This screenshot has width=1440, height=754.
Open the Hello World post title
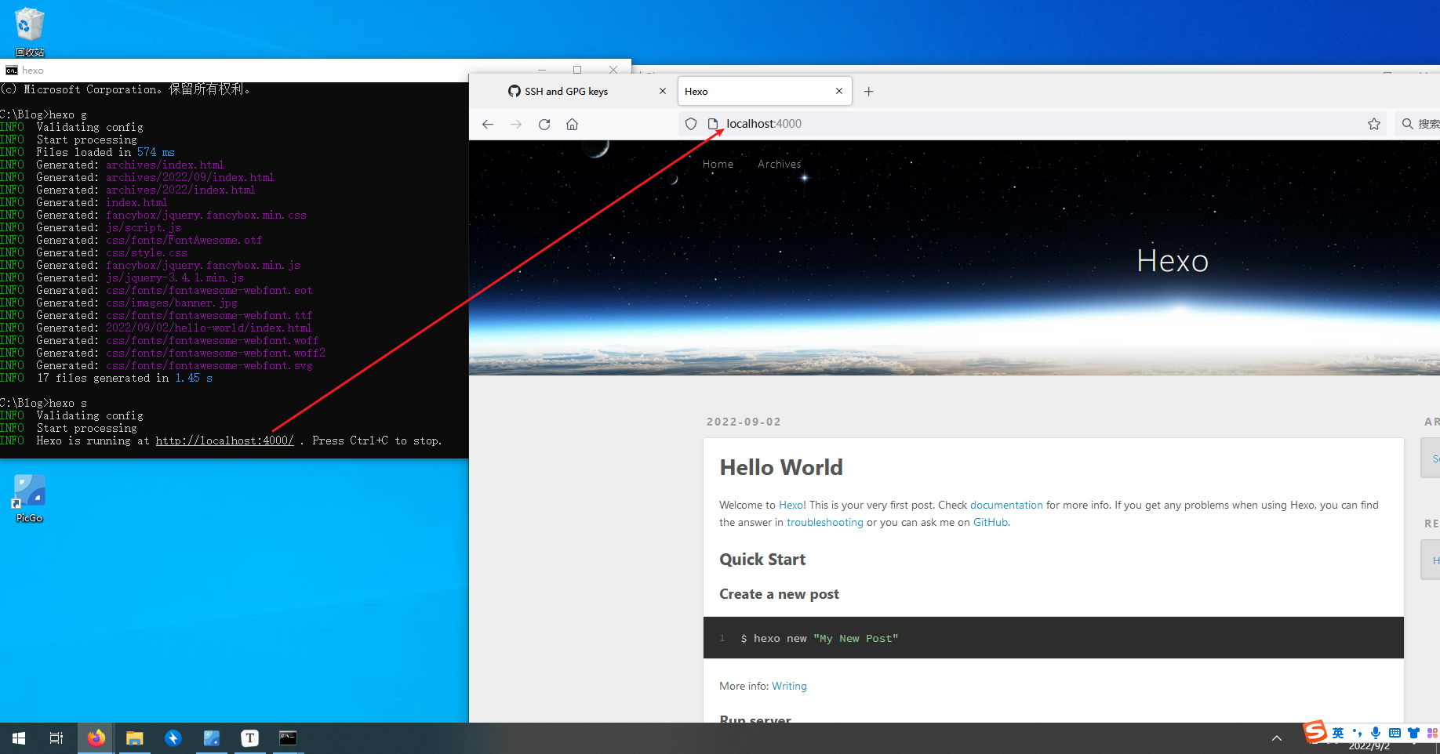[781, 467]
